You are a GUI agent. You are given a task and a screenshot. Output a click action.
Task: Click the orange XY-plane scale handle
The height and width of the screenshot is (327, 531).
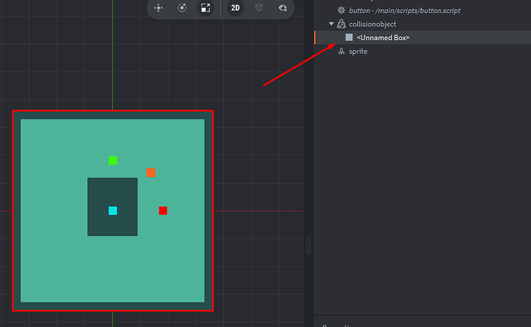151,172
